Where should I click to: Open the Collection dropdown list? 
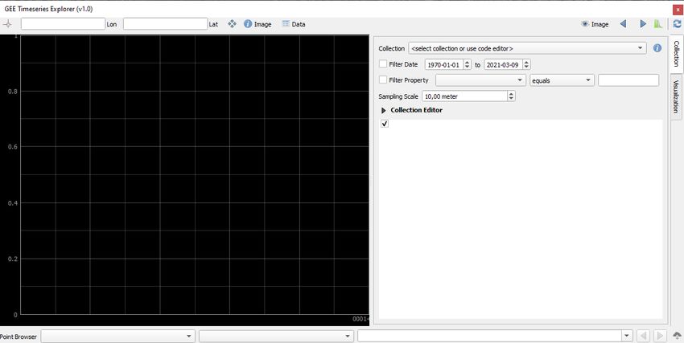(527, 48)
